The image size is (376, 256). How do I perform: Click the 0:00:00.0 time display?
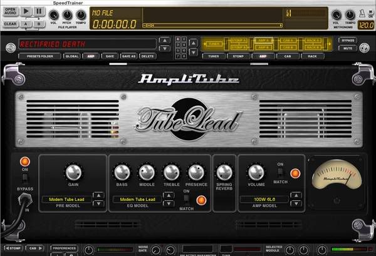click(115, 24)
